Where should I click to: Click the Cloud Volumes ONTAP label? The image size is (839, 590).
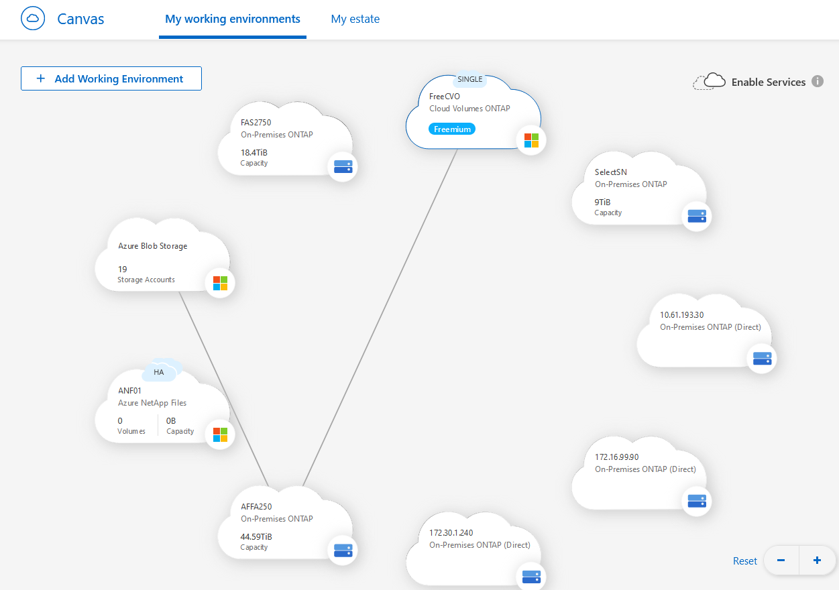pos(469,109)
